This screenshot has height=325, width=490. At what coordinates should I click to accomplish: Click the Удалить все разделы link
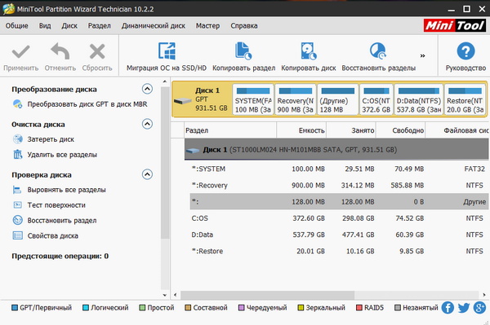pos(62,155)
